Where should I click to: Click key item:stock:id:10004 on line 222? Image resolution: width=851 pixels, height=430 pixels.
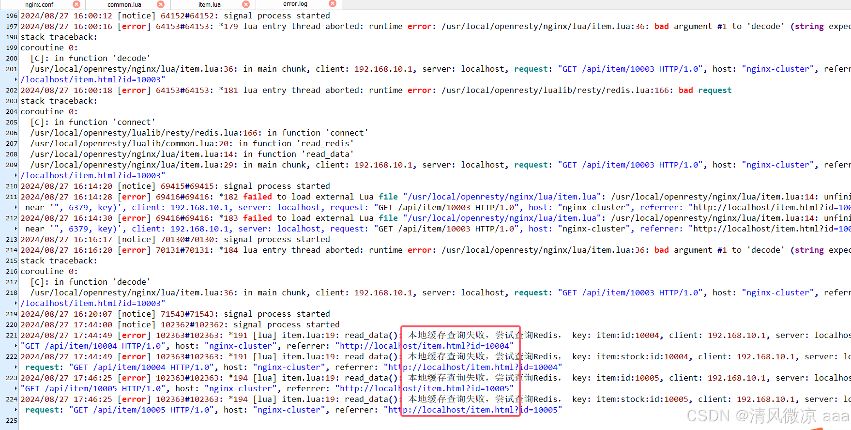click(x=642, y=357)
